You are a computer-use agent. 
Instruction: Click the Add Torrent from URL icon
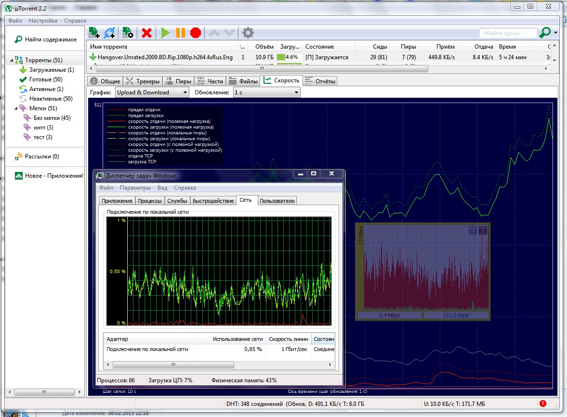[x=110, y=33]
